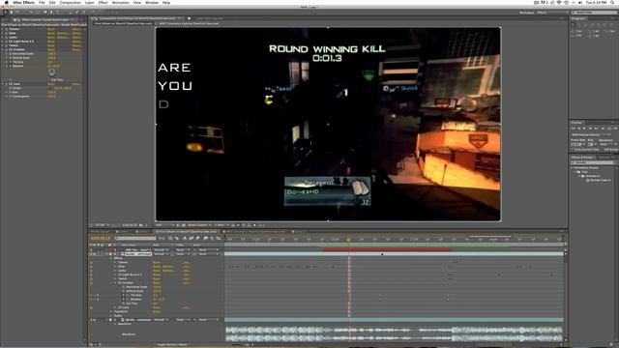Jump to last frame in Preview panel

pos(597,129)
